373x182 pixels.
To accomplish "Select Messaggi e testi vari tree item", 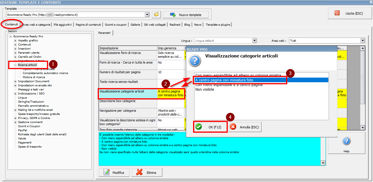I will (31, 90).
